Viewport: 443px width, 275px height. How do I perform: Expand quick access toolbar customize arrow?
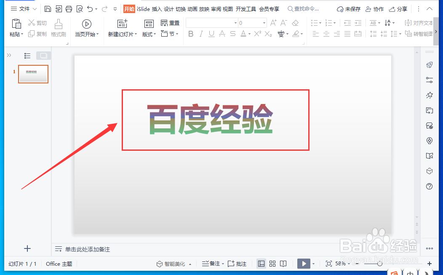(115, 9)
